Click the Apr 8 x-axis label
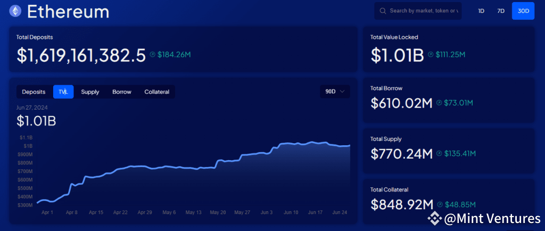Screen dimensions: 545x231 tap(71, 212)
